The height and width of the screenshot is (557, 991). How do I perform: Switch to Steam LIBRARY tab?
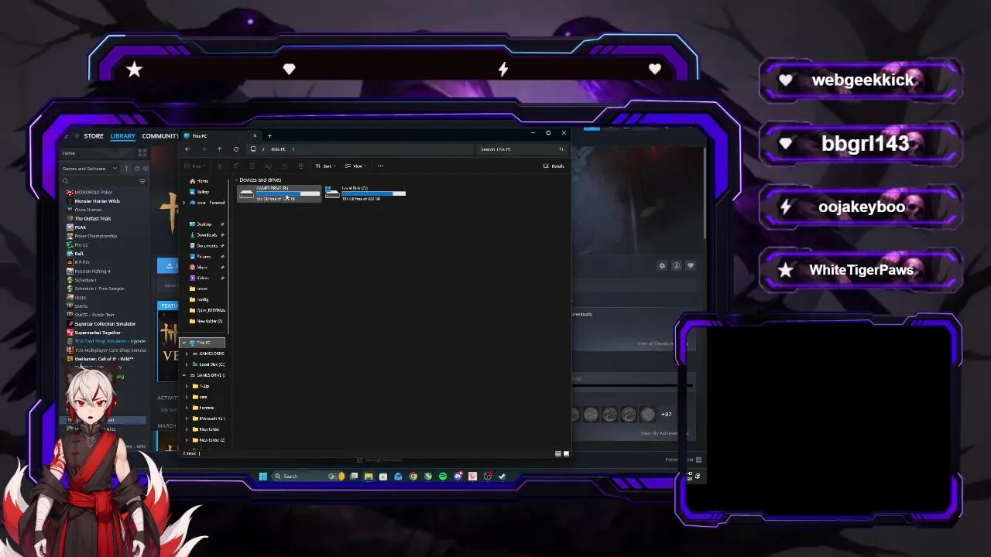pyautogui.click(x=122, y=136)
